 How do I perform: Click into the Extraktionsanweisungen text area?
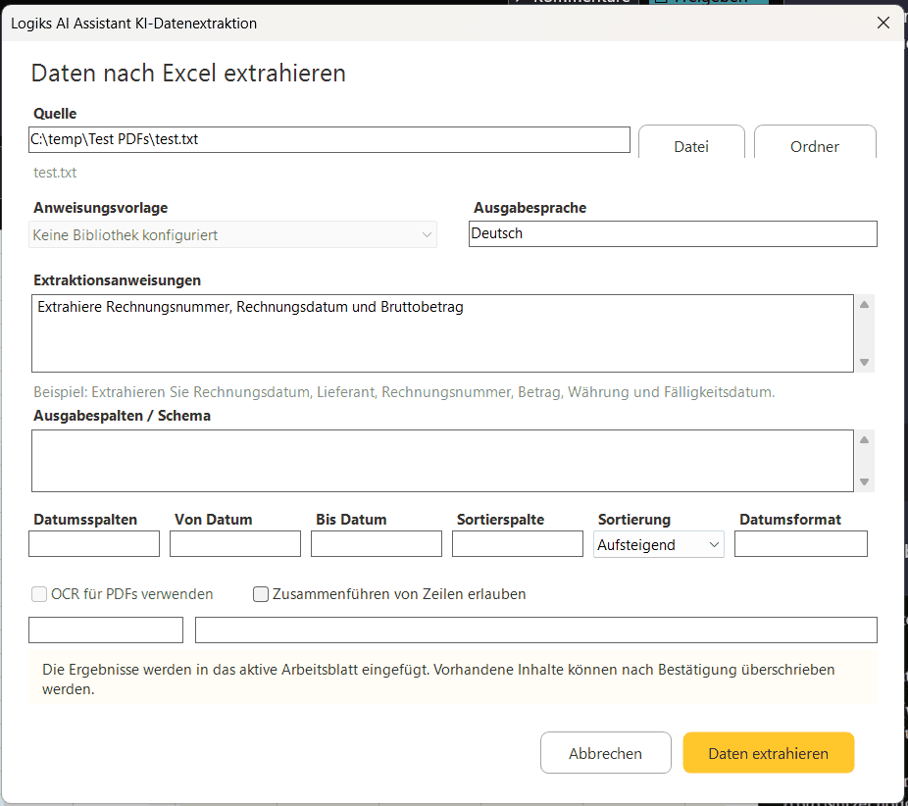click(x=442, y=333)
